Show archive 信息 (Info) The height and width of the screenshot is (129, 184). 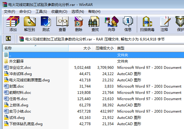tap(128, 21)
